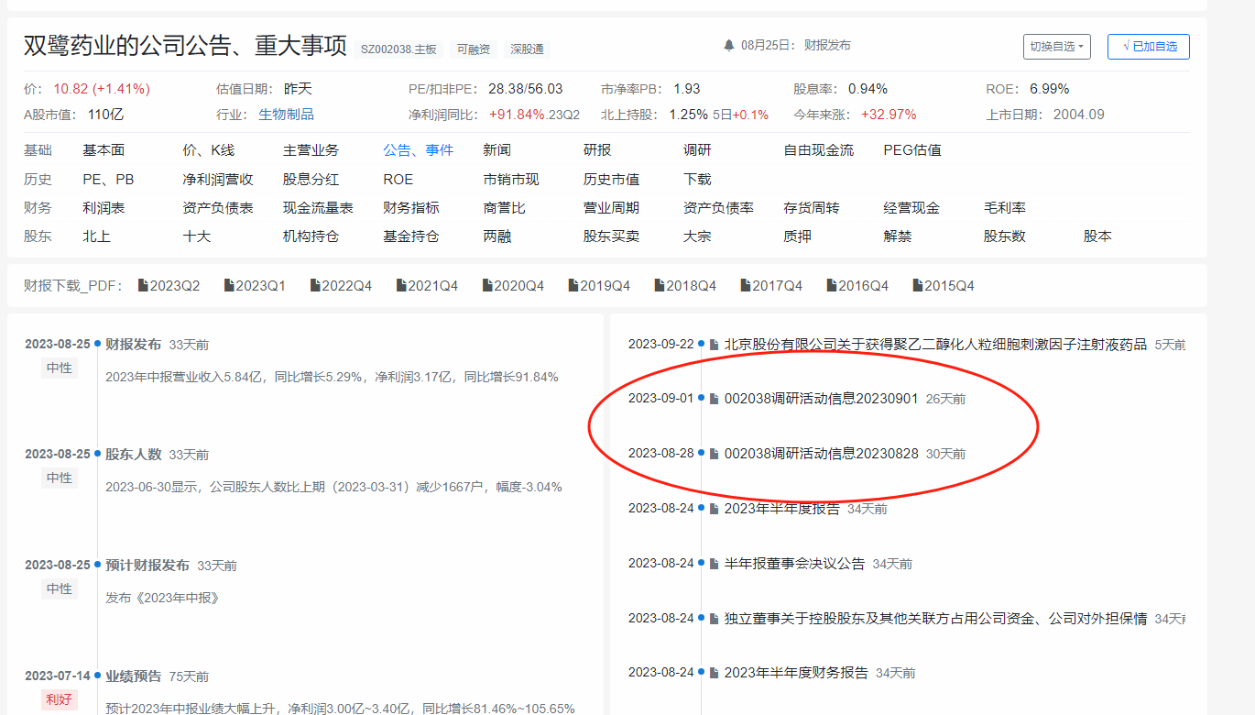Open PE、PB history page

pos(108,180)
